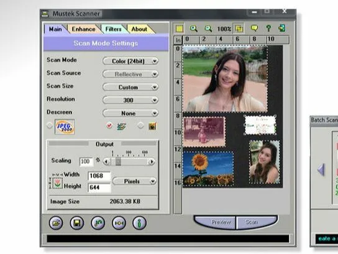The image size is (338, 254).
Task: Click the zoom out magnifier icon
Action: 208,29
